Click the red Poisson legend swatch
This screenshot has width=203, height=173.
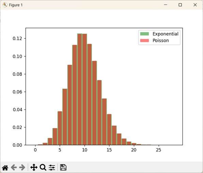pos(144,41)
